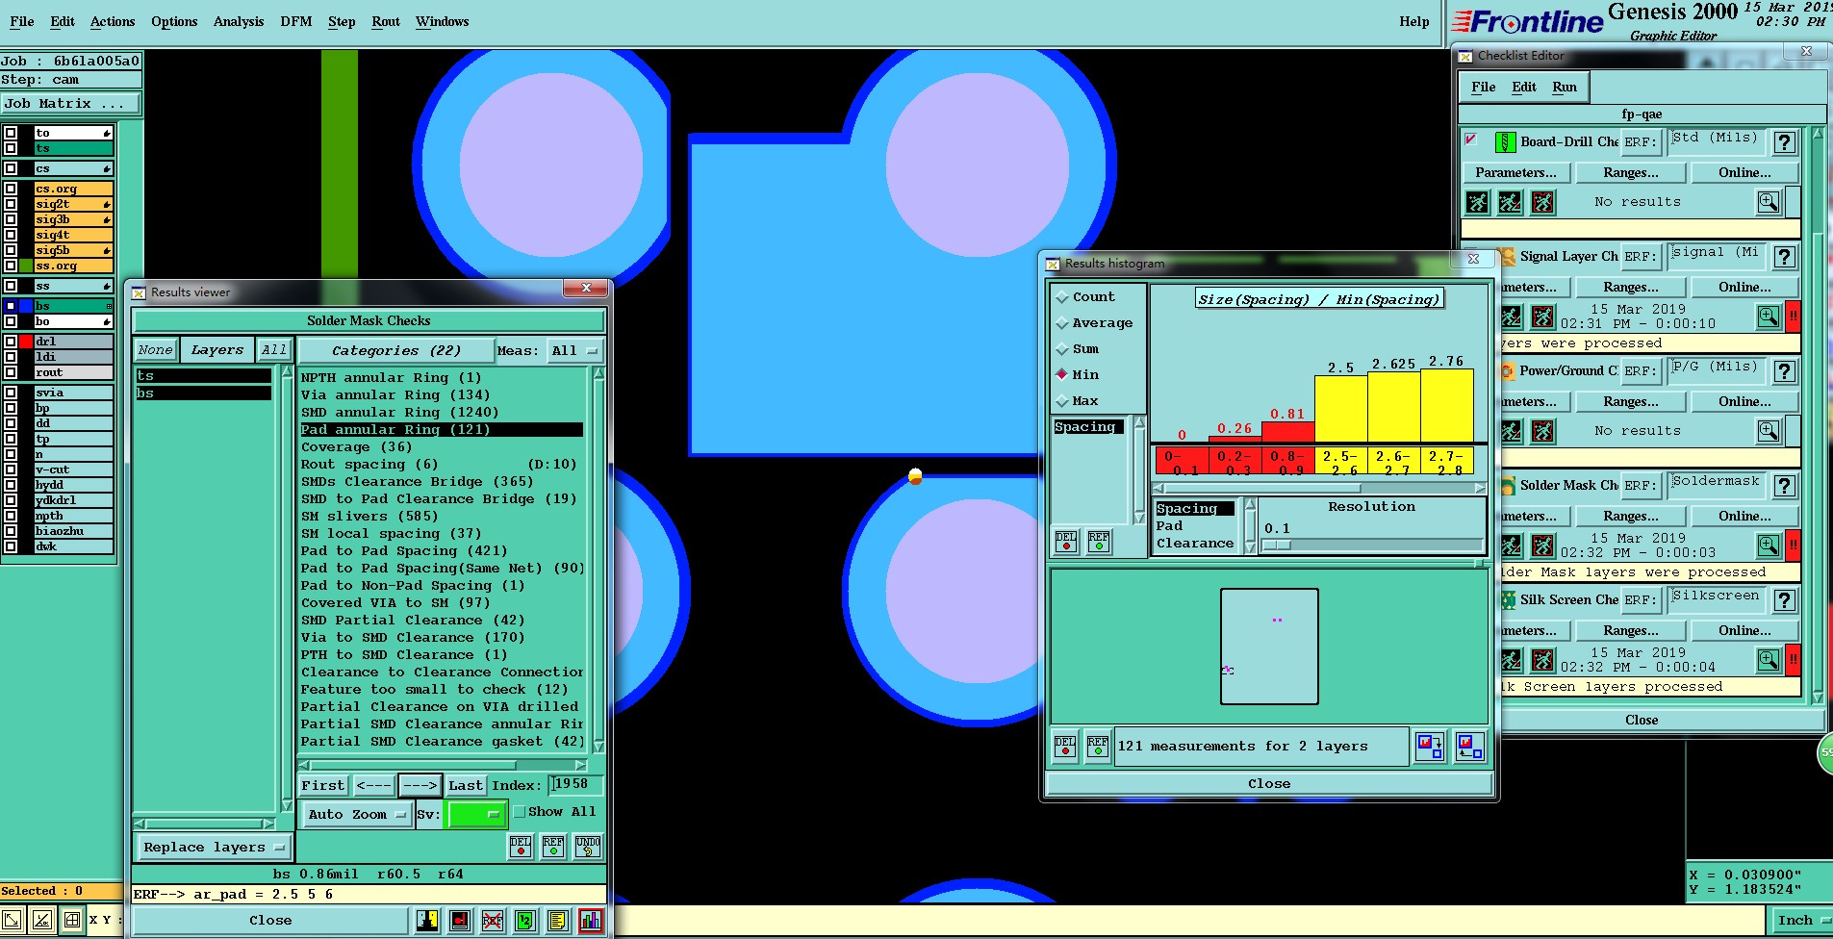Open the Auto Zoom dropdown

357,814
